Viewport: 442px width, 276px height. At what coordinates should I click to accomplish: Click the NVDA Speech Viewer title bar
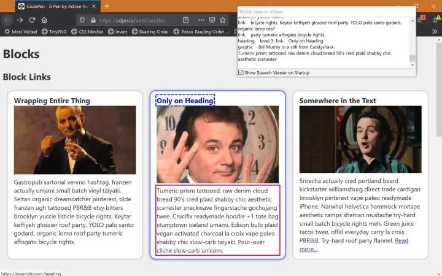click(327, 12)
